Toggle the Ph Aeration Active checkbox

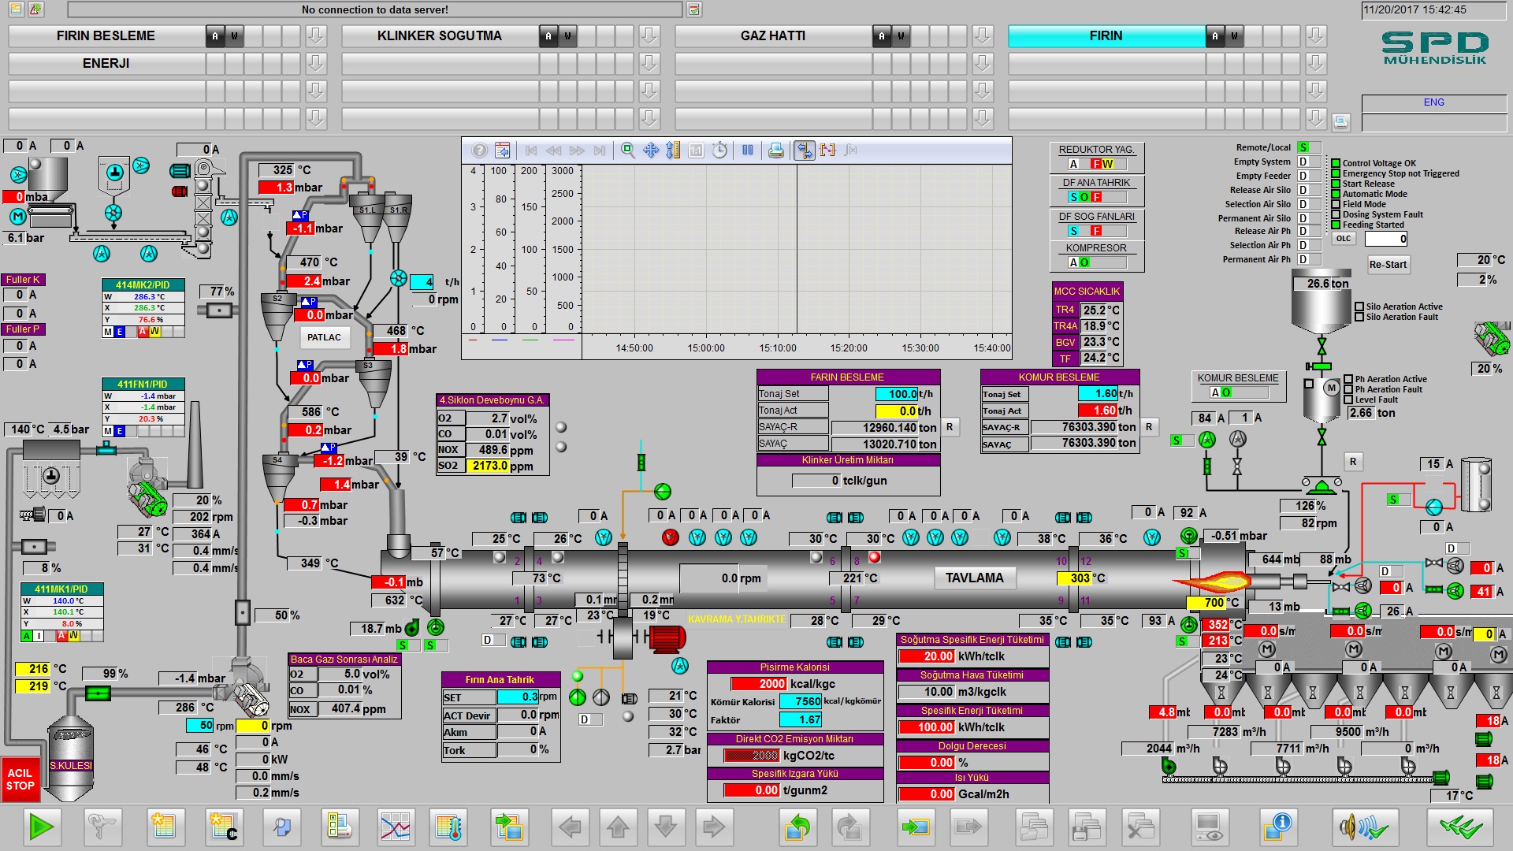tap(1348, 379)
